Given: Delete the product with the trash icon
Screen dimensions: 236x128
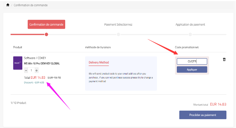Looking at the screenshot, I should 224,59.
